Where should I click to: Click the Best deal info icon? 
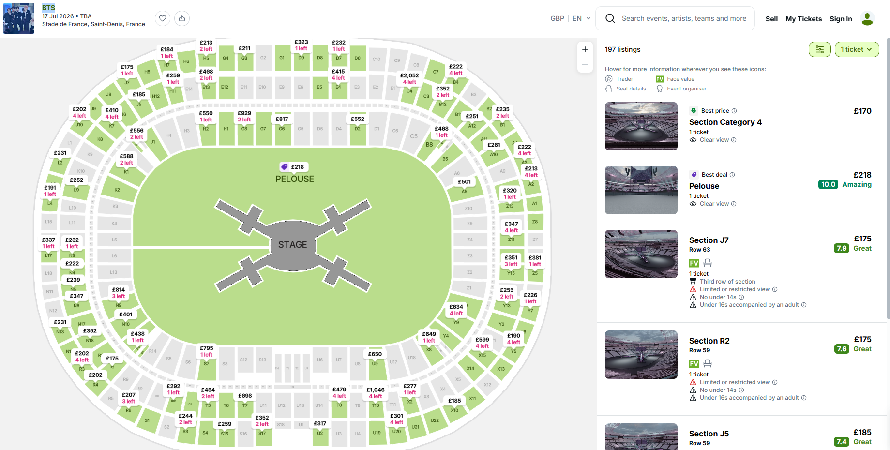click(x=732, y=175)
